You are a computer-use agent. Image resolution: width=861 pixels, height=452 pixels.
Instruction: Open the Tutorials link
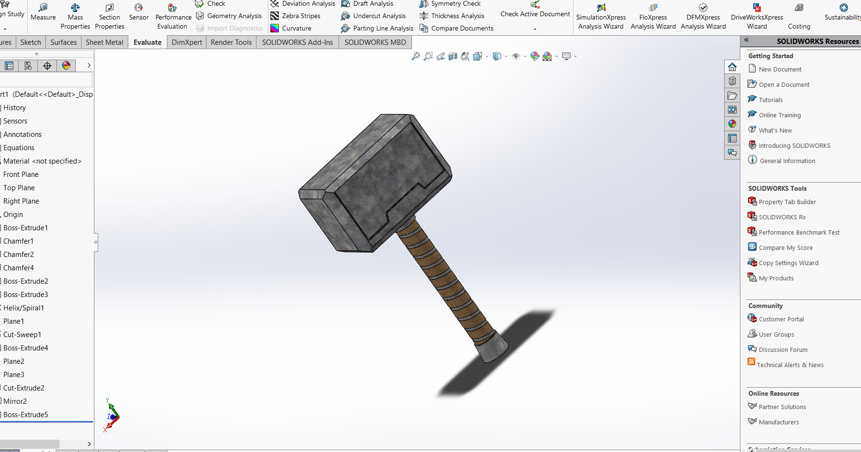coord(771,100)
